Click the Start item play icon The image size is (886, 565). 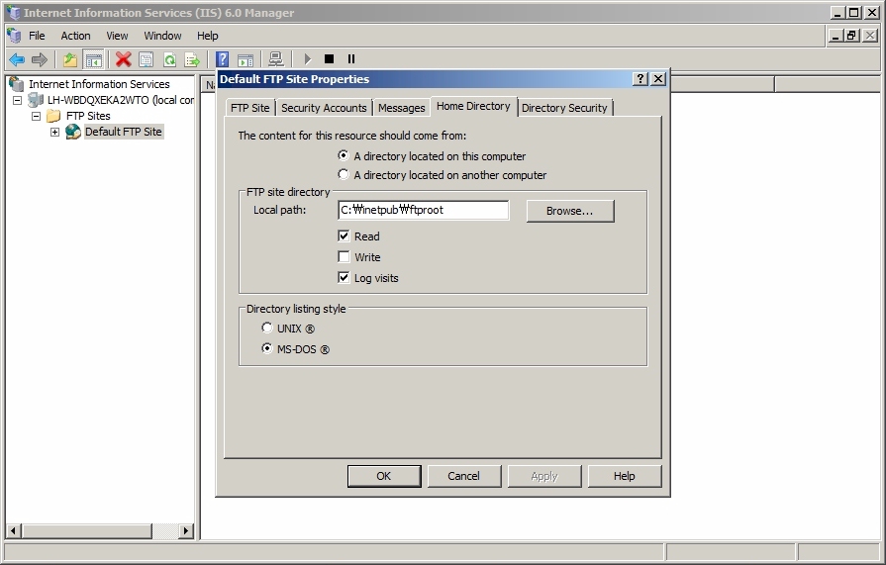click(x=308, y=58)
